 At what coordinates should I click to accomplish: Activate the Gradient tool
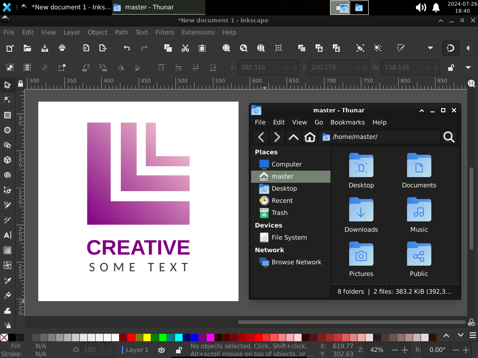click(7, 250)
